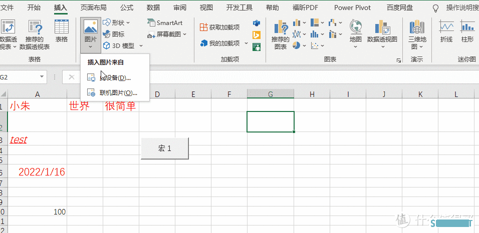This screenshot has height=233, width=479.
Task: Open the Name Box dropdown arrow
Action: click(42, 77)
